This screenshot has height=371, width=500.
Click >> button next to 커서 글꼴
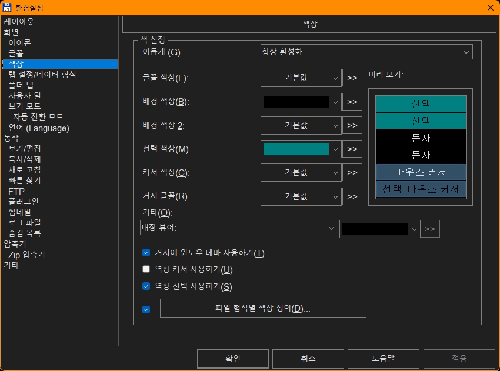[x=352, y=196]
